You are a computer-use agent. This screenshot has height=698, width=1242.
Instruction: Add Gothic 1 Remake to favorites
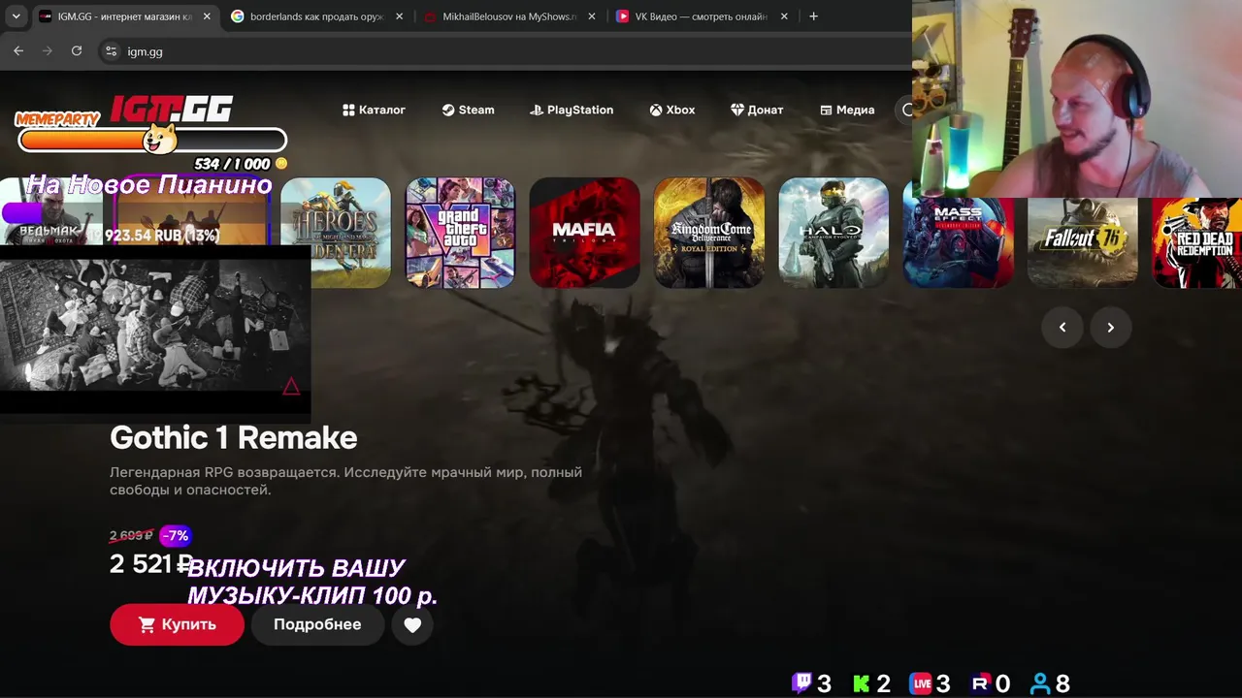coord(412,625)
